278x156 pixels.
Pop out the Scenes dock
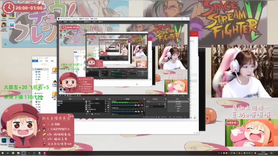pos(84,99)
